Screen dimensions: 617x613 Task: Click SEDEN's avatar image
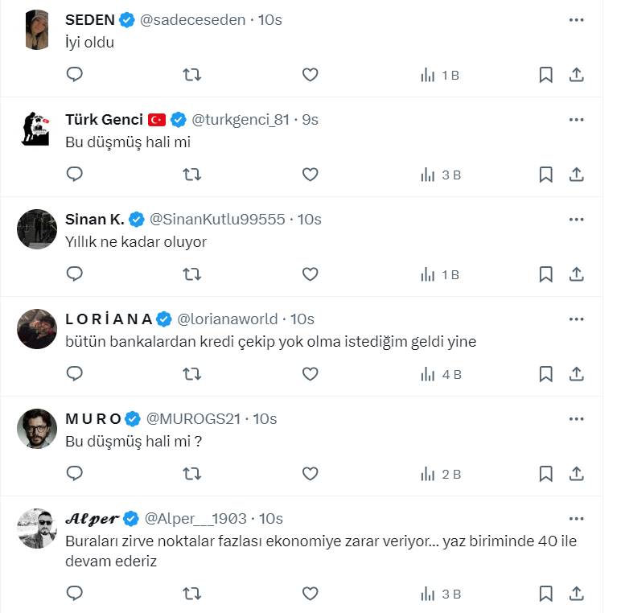click(38, 31)
